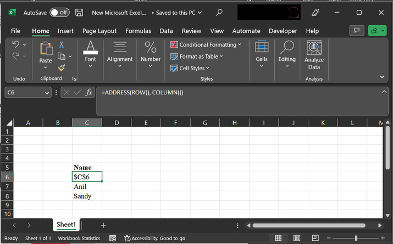Open the Font group menu

tap(90, 54)
